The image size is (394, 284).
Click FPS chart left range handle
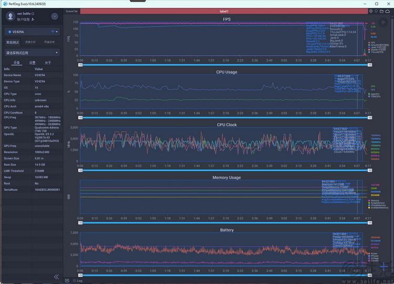(x=80, y=65)
